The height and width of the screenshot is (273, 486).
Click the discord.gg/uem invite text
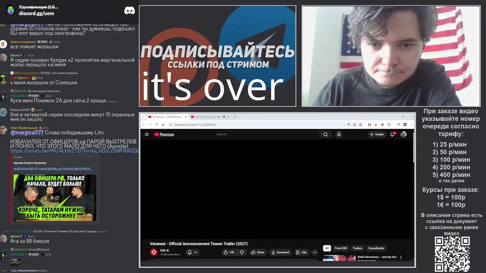click(36, 13)
